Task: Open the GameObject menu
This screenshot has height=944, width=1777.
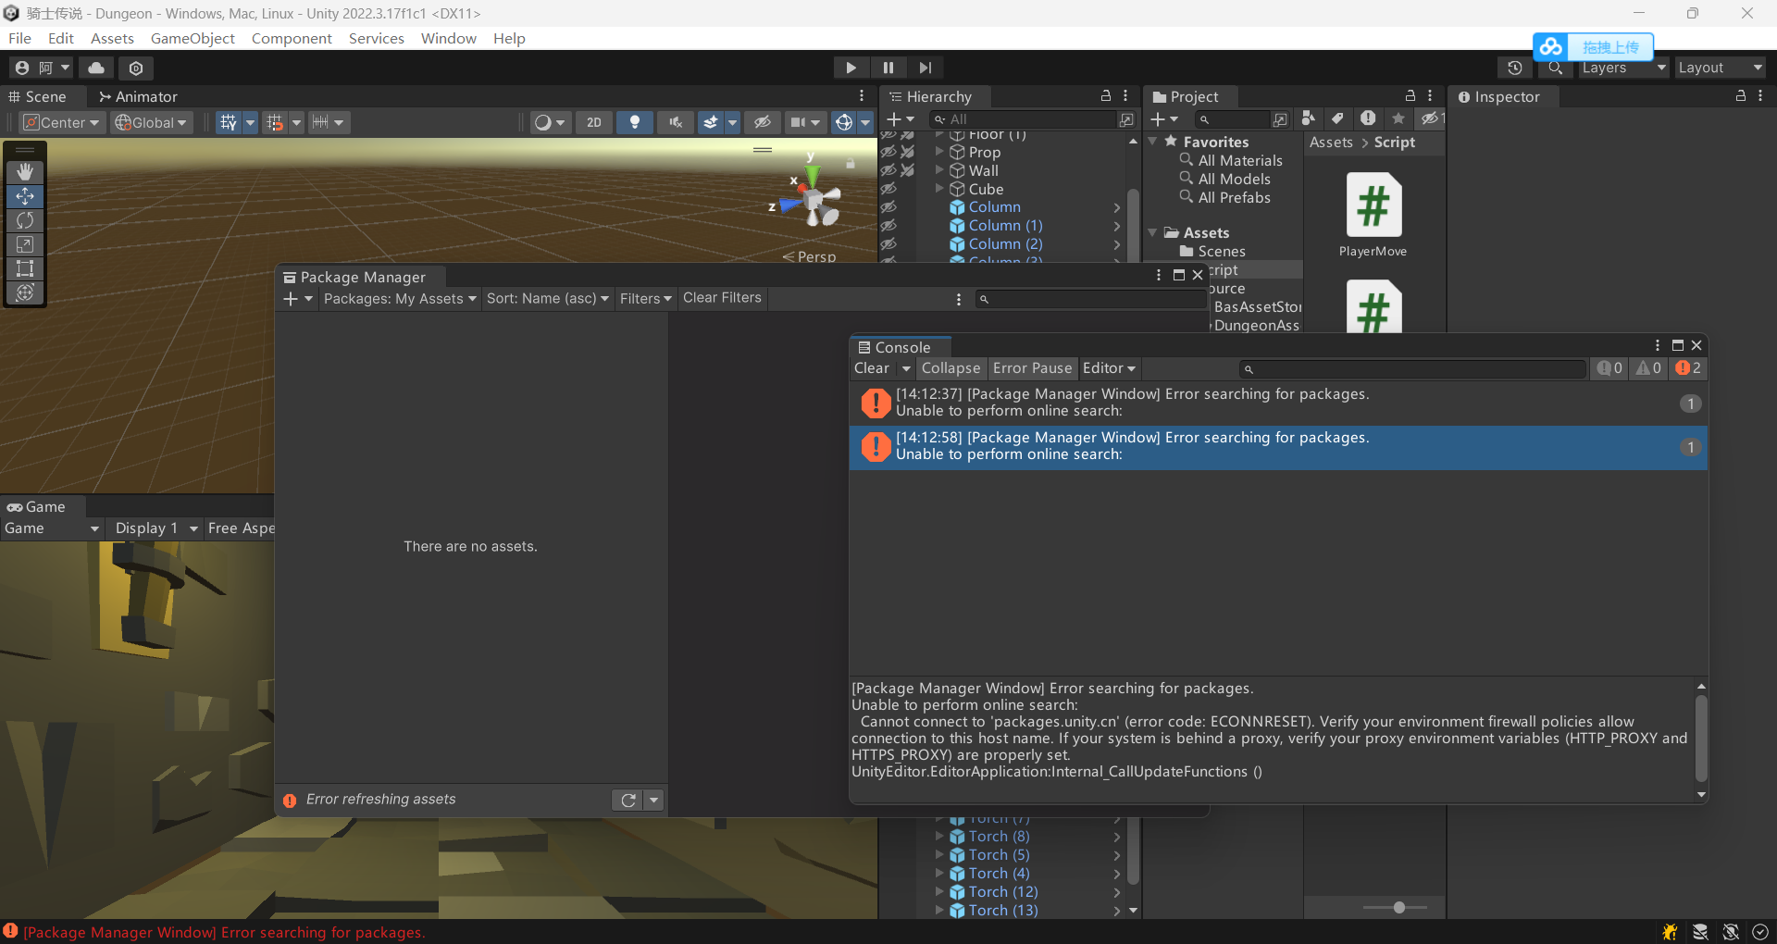Action: [x=193, y=38]
